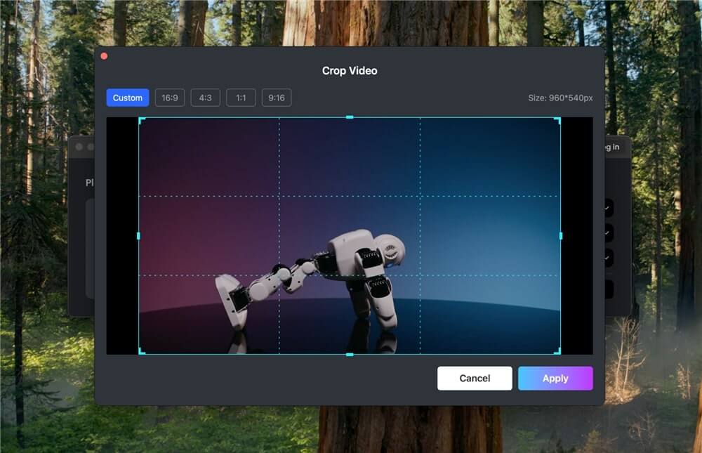
Task: Click the Crop Video title text
Action: click(350, 71)
